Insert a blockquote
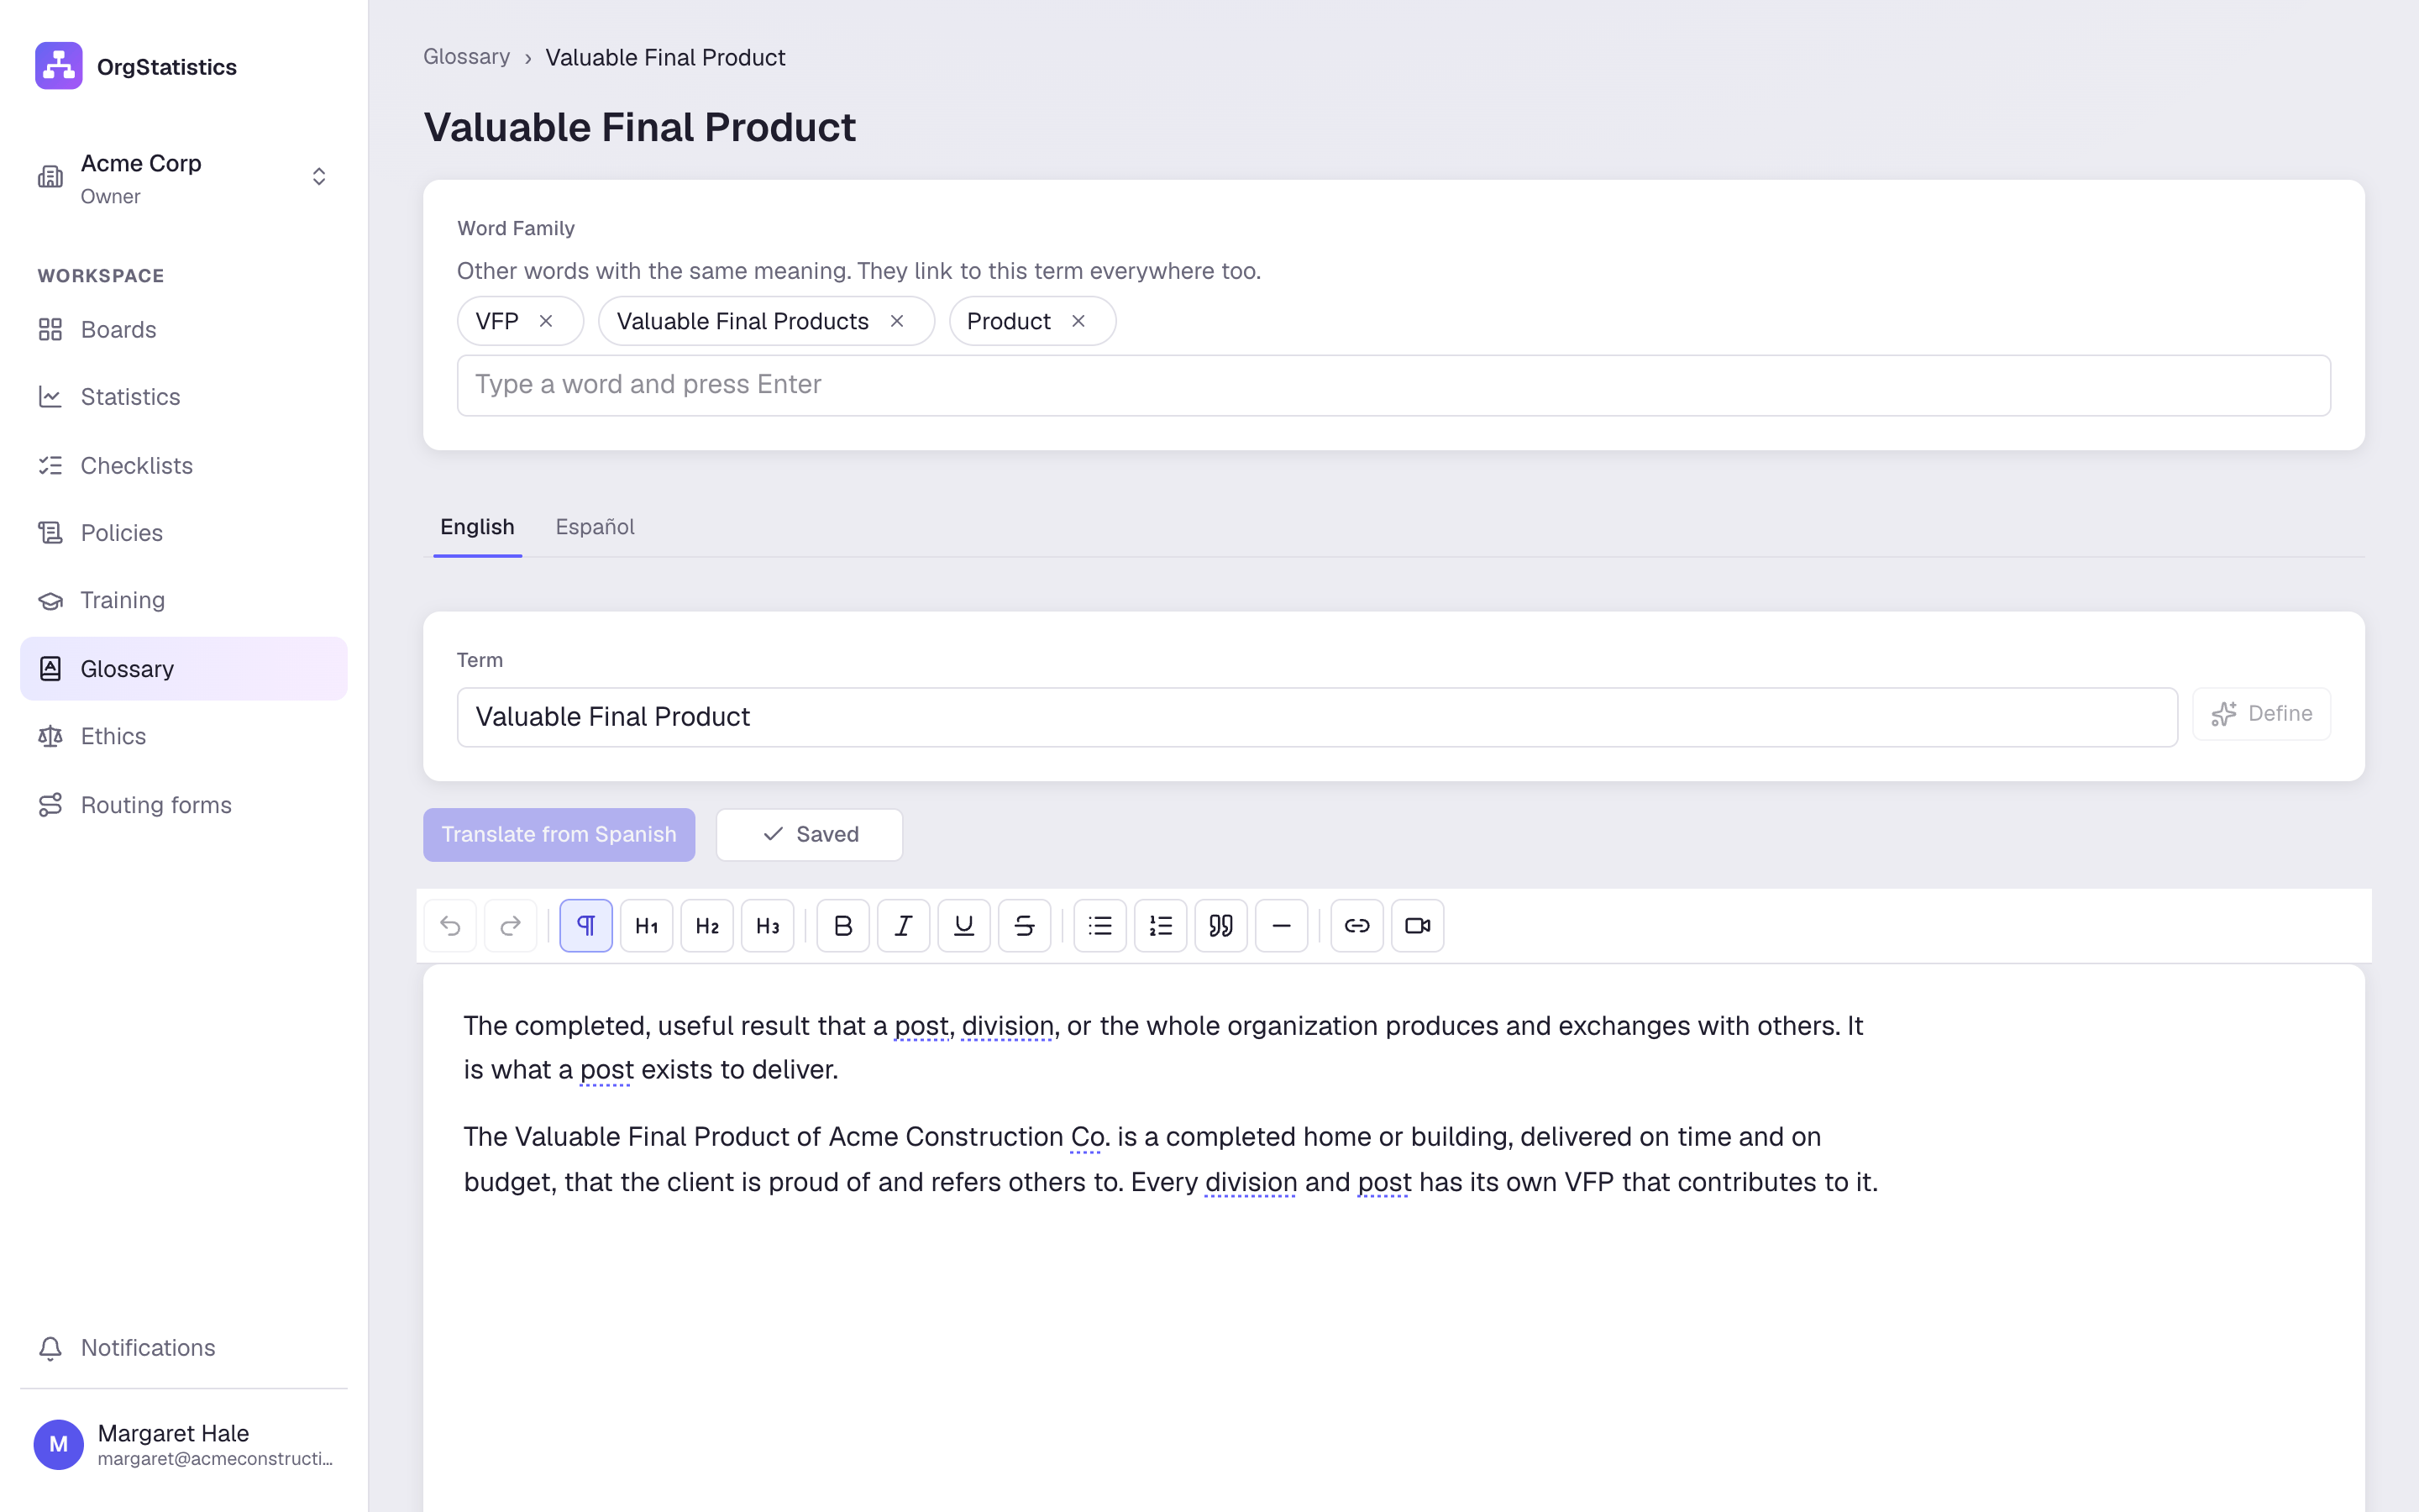 (x=1220, y=925)
